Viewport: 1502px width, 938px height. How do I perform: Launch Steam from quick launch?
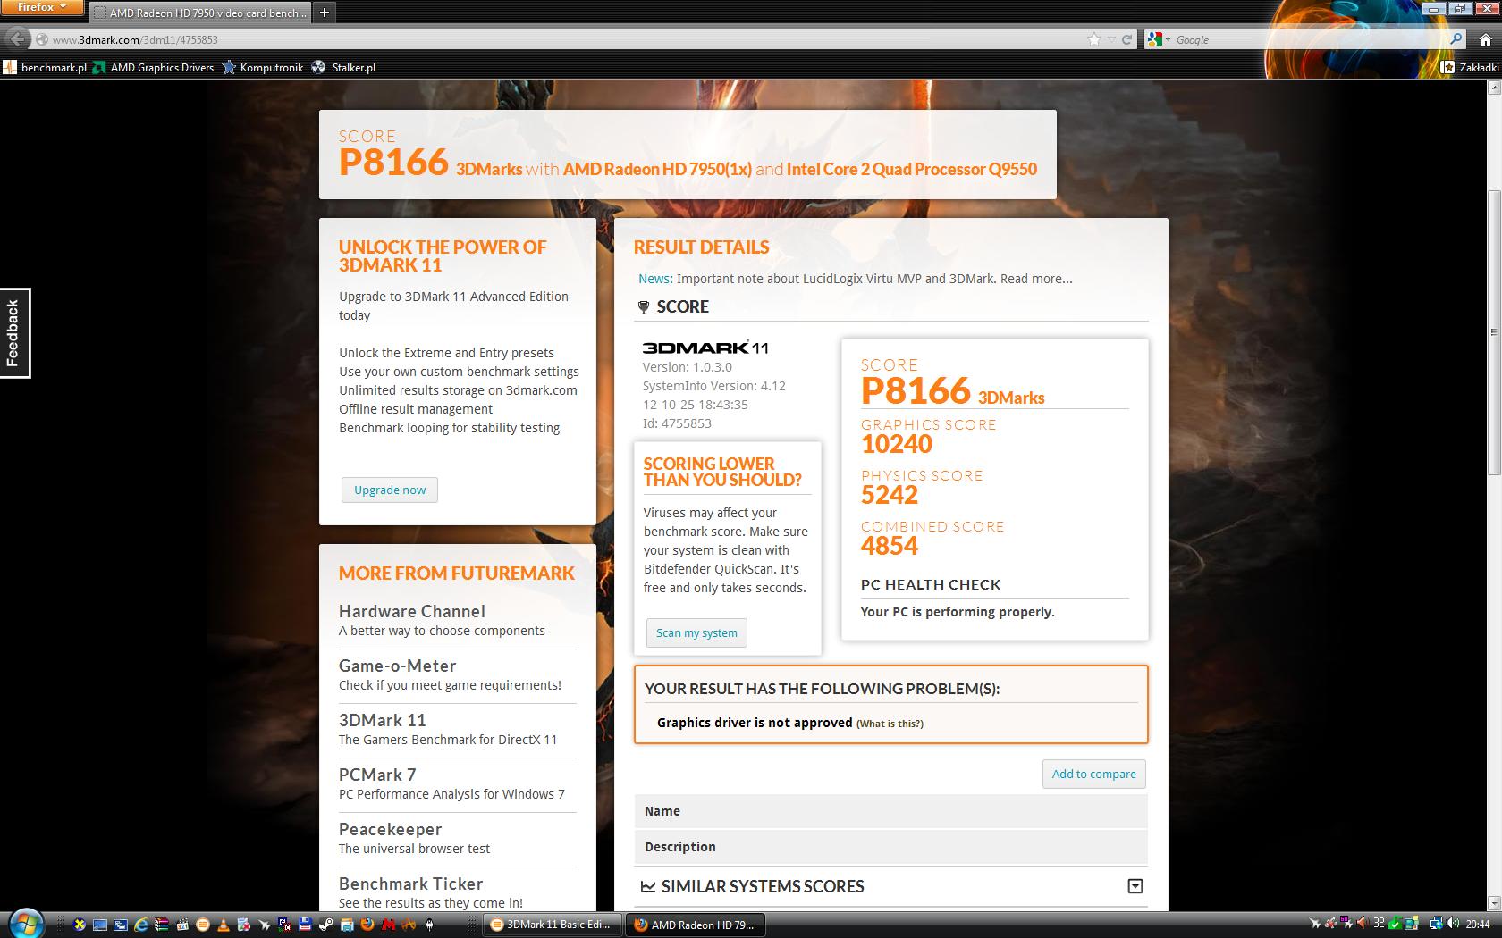(325, 925)
